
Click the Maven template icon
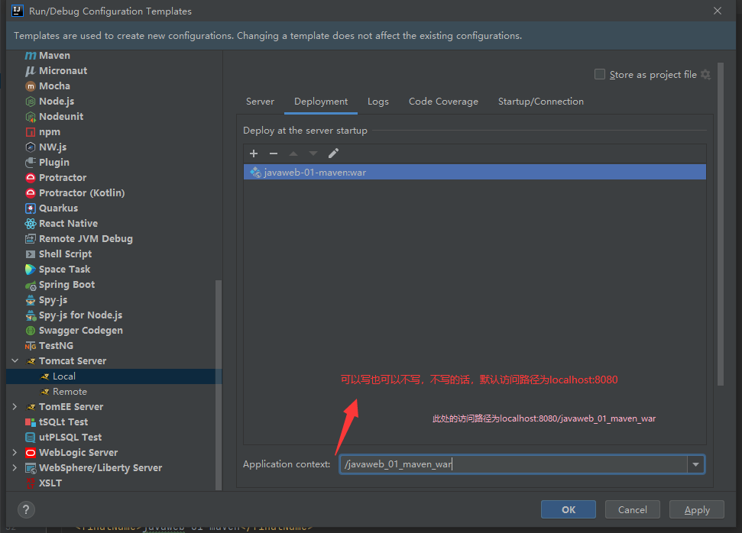(31, 56)
